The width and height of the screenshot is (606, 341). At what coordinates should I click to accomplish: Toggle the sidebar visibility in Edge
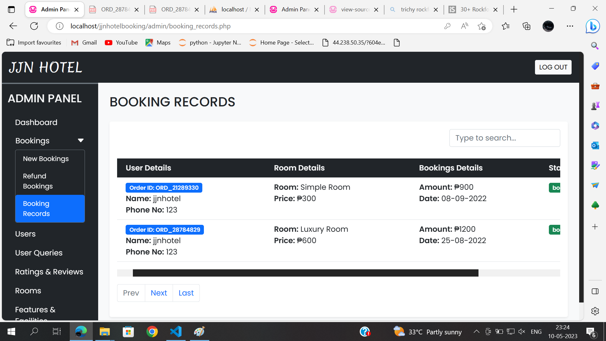(x=595, y=291)
